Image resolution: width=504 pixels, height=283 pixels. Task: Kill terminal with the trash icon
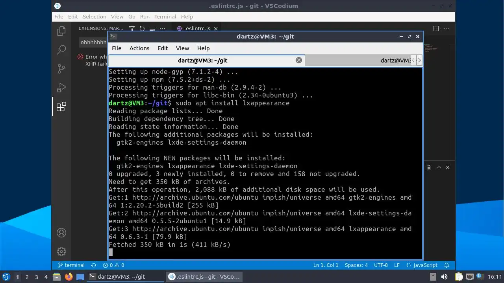(x=428, y=167)
